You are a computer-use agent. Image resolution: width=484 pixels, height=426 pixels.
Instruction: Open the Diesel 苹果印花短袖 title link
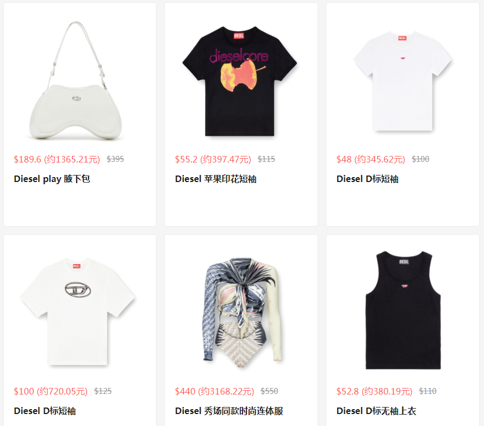[x=216, y=179]
